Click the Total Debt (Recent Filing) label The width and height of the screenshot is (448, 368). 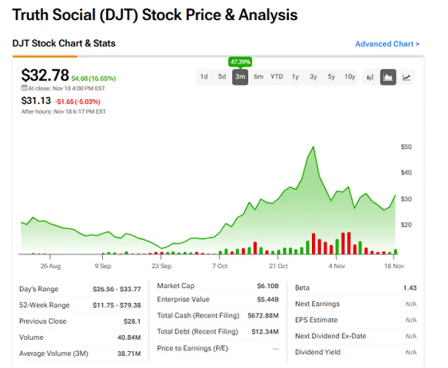(197, 331)
